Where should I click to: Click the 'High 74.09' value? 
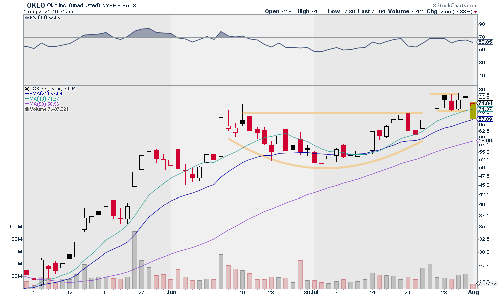pos(311,11)
